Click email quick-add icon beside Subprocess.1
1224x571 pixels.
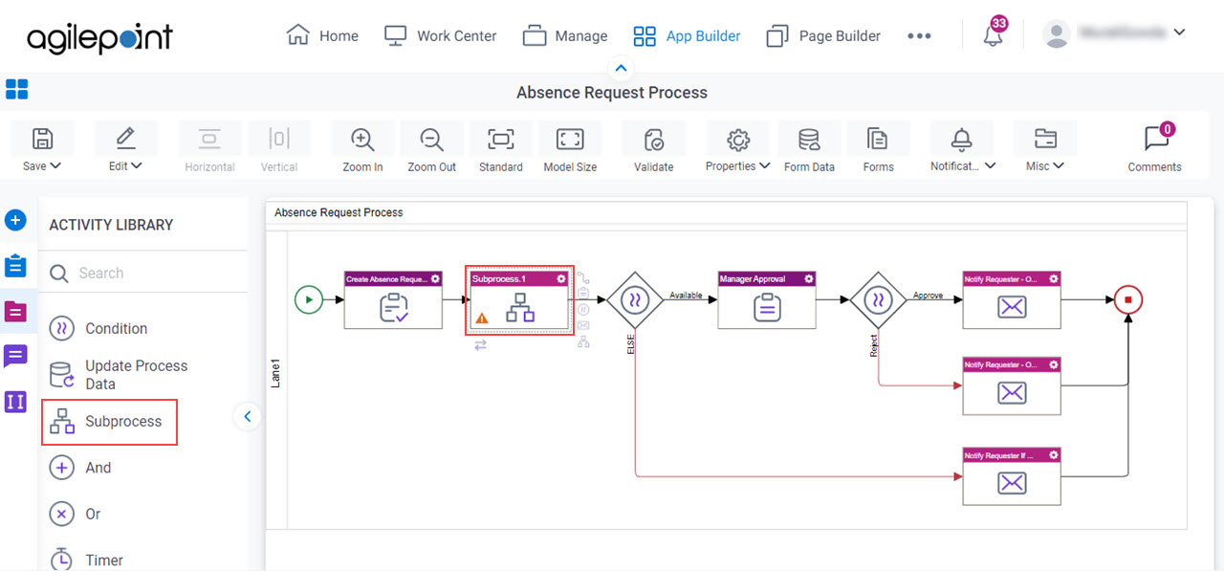click(583, 326)
